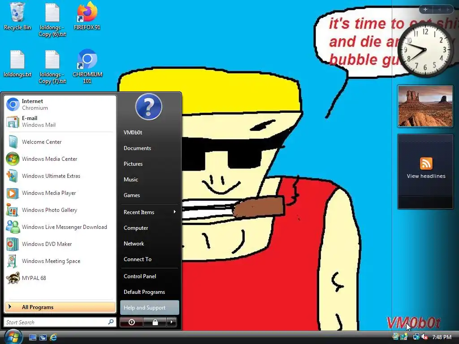Launch Windows DVD Maker
Screen dimensions: 459x344
(60, 244)
